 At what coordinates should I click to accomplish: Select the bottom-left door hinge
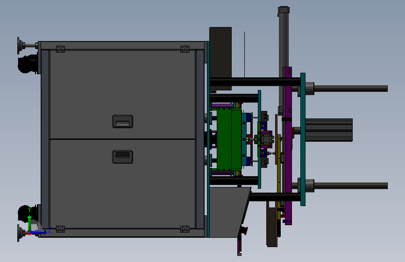pyautogui.click(x=60, y=229)
